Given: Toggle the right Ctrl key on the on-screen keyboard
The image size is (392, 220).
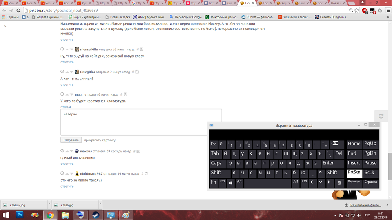Looking at the screenshot, I should [304, 182].
